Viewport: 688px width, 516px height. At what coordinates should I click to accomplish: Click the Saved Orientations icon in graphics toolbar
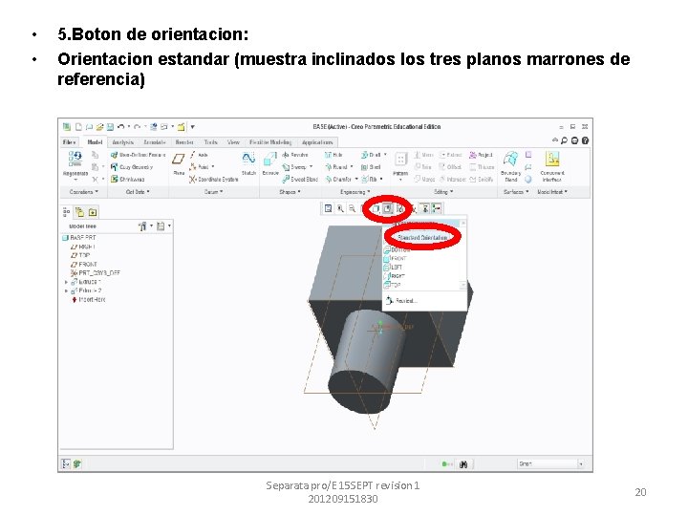pos(387,209)
